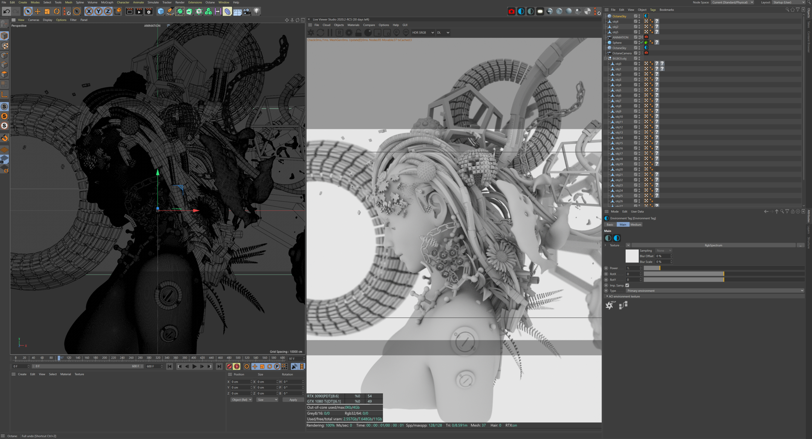Open the Octane node editor icon
812x439 pixels.
[x=623, y=305]
